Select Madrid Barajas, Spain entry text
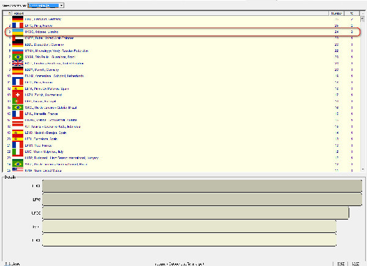 click(46, 133)
